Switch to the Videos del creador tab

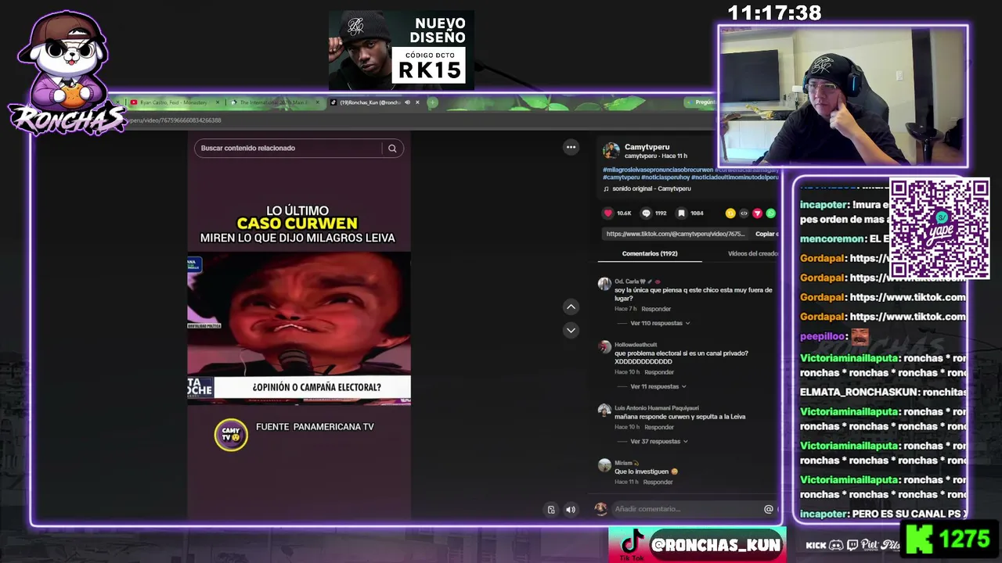coord(752,253)
